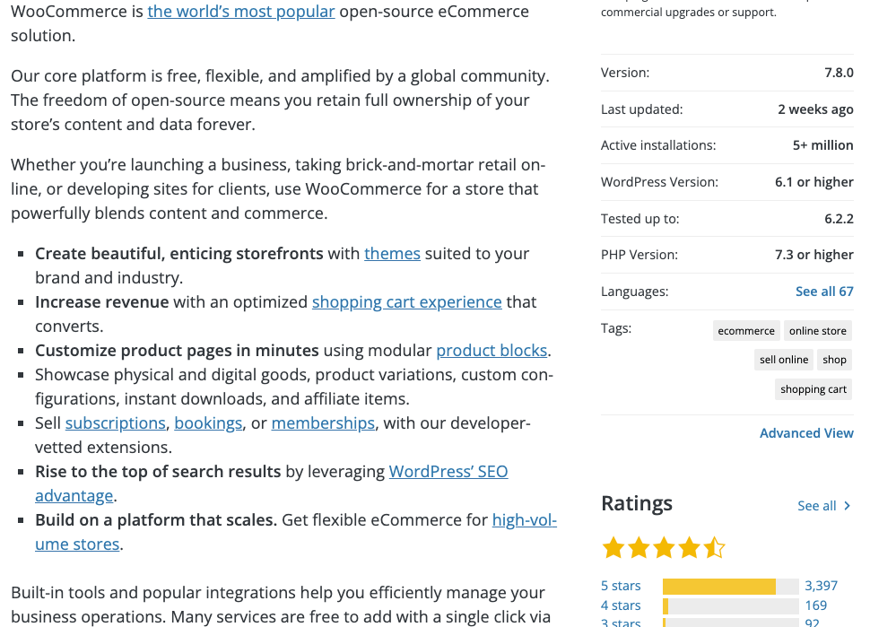Open the product blocks link
870x627 pixels.
[492, 350]
